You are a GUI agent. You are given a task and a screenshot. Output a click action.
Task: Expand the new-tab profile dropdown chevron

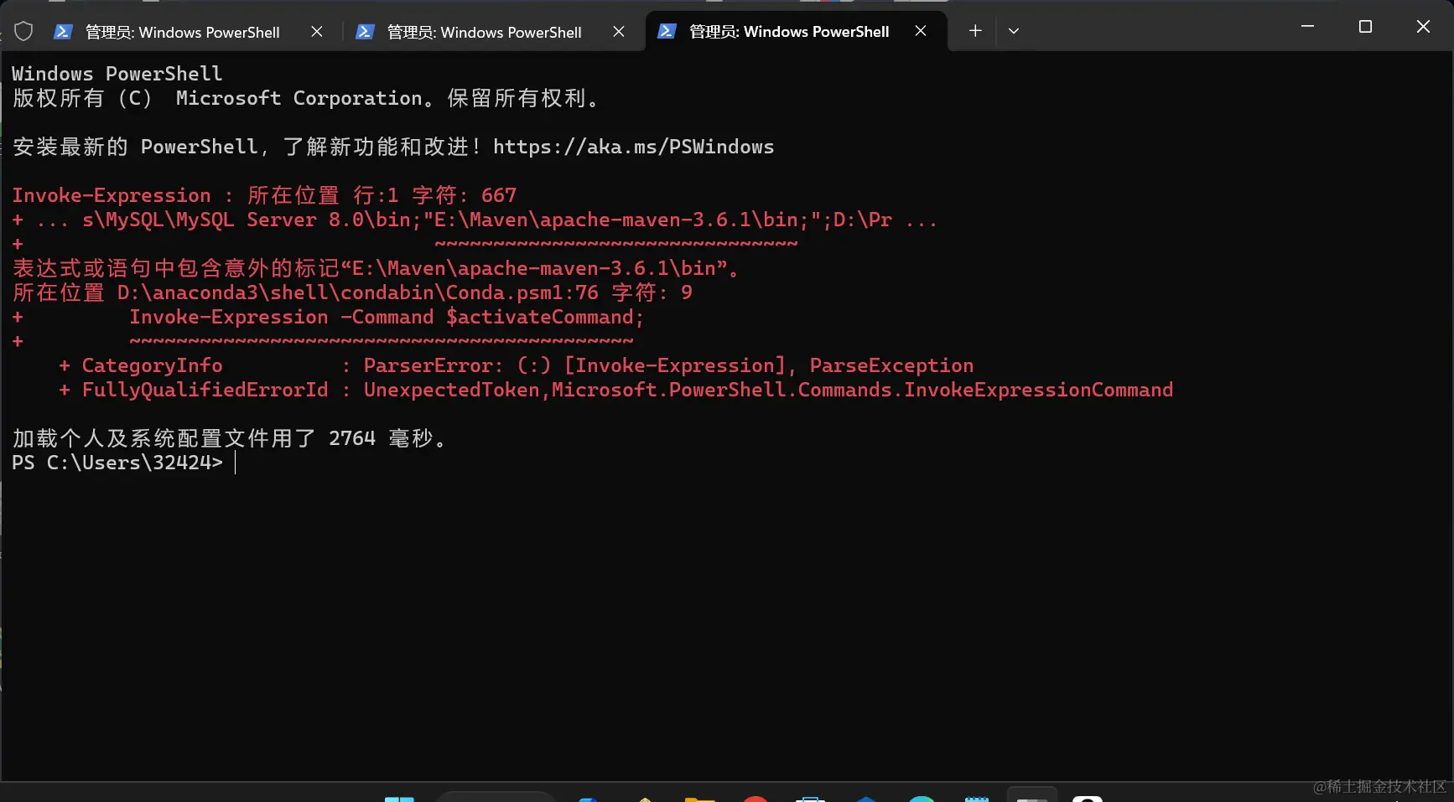1014,31
